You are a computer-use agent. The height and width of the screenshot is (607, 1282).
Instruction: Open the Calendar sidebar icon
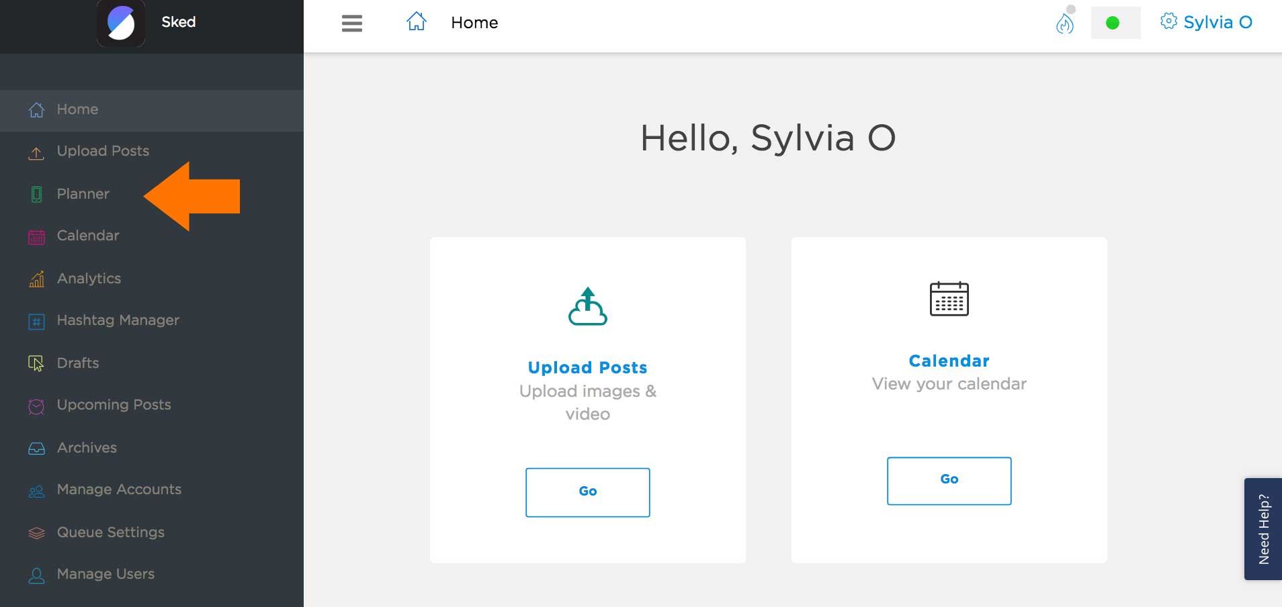[36, 236]
